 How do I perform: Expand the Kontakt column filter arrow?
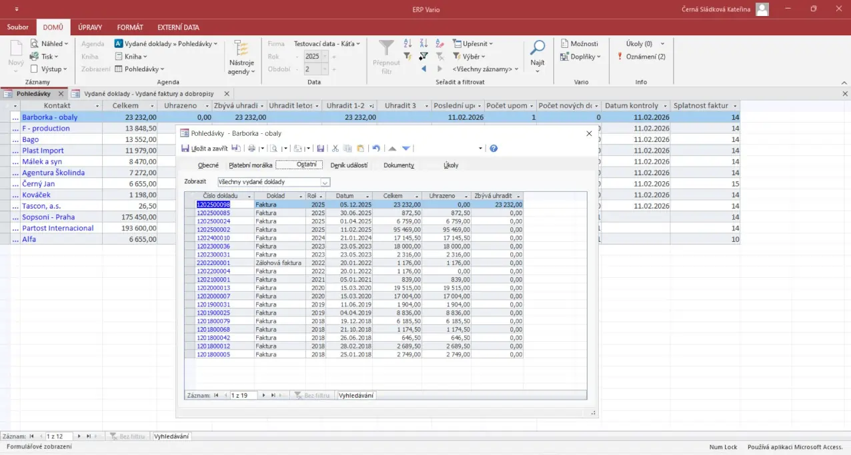[x=97, y=106]
